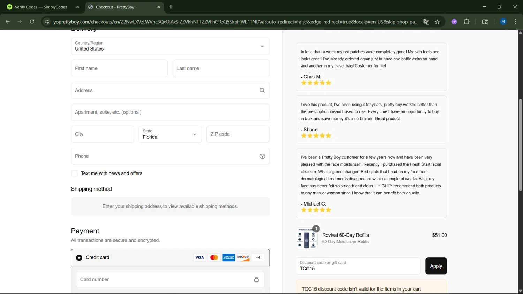Focus the Apartment, suite, etc. field
Image resolution: width=523 pixels, height=294 pixels.
point(170,112)
